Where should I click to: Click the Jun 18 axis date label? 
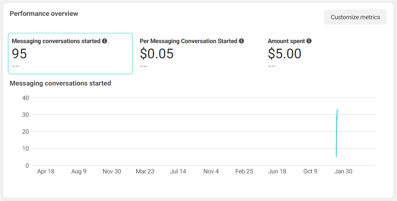(277, 171)
